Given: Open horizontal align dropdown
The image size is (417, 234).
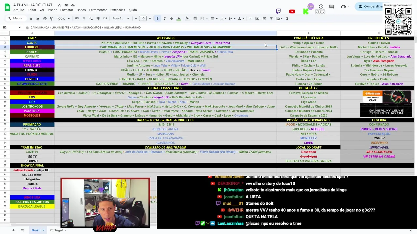Looking at the screenshot, I should 214,19.
